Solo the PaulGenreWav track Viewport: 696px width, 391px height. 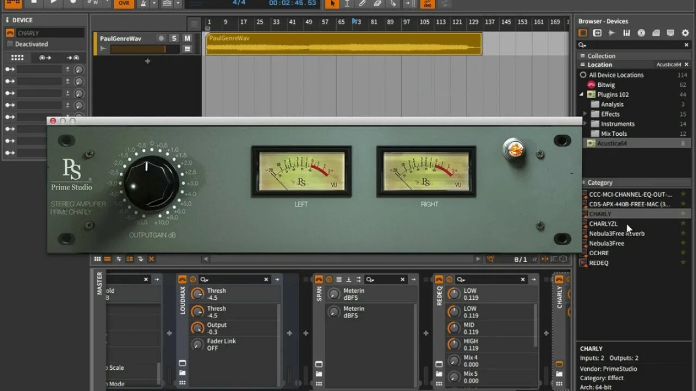point(174,39)
